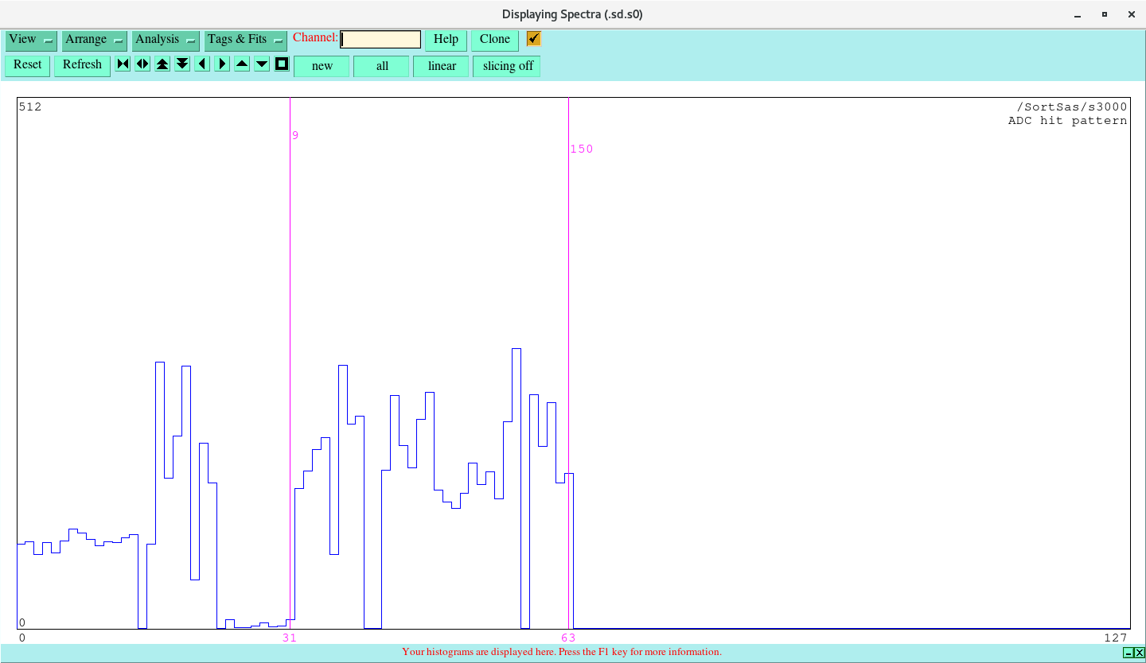Click the down-triangle scroll control
The width and height of the screenshot is (1146, 663).
click(x=261, y=64)
